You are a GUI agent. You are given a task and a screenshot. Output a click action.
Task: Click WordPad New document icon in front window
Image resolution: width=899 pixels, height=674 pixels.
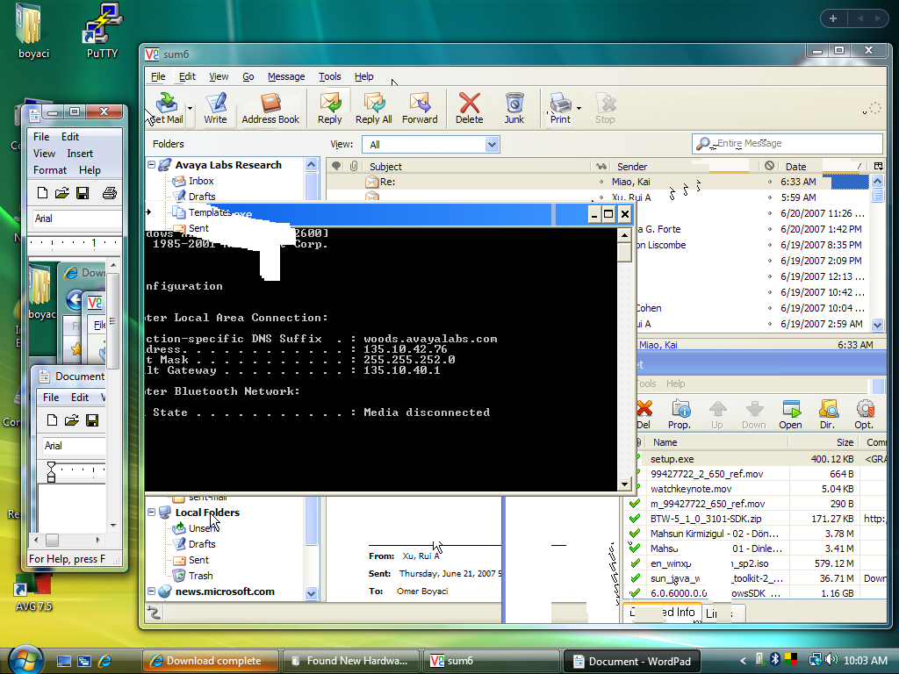[42, 193]
